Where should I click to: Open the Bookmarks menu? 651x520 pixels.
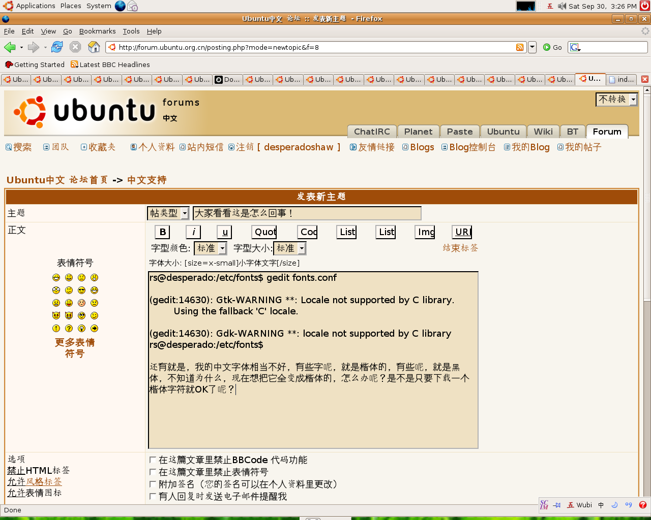pos(97,31)
